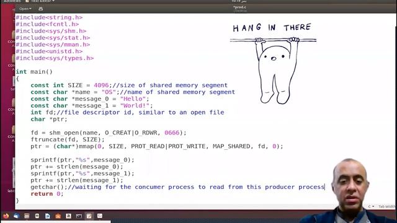Image resolution: width=397 pixels, height=223 pixels.
Task: Click the line '#include<unistd.h>'
Action: pos(49,51)
